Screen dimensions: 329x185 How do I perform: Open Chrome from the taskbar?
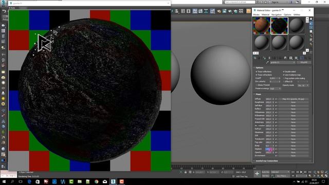click(96, 181)
